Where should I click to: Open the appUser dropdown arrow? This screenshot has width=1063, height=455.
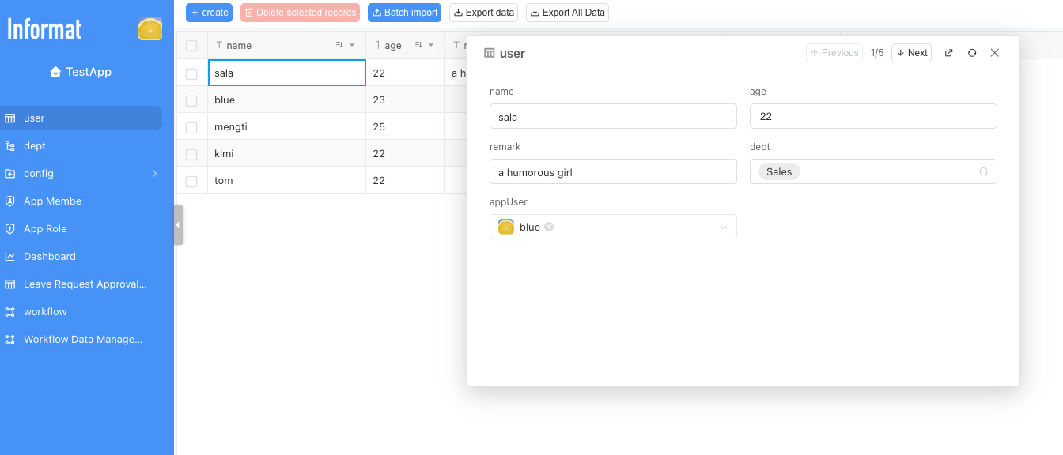click(723, 227)
